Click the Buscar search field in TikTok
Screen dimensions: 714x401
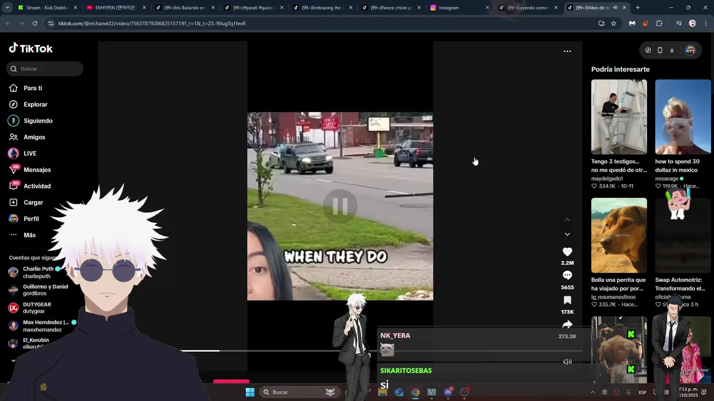pos(45,69)
